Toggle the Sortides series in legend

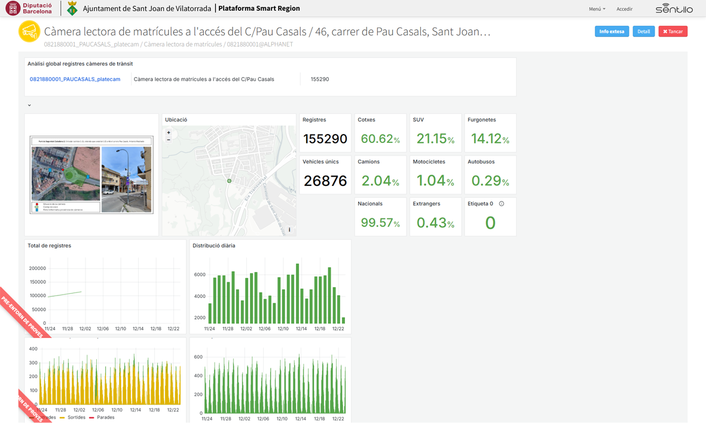pyautogui.click(x=72, y=417)
